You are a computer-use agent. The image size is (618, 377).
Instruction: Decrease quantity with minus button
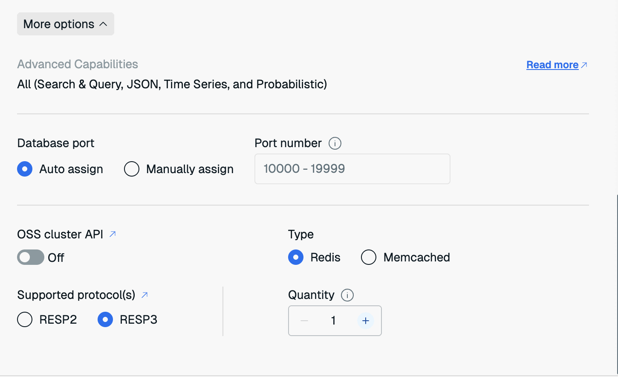pyautogui.click(x=304, y=321)
